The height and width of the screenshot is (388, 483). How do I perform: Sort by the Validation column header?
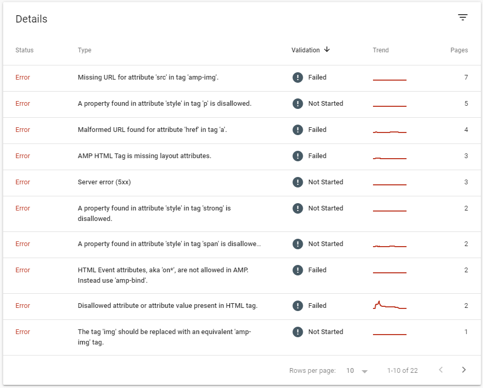pyautogui.click(x=305, y=50)
